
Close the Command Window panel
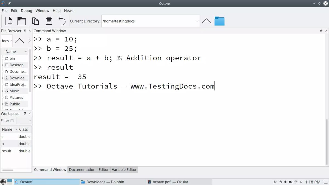(x=326, y=31)
